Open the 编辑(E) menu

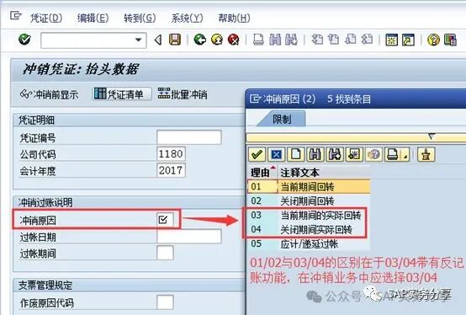pos(93,19)
